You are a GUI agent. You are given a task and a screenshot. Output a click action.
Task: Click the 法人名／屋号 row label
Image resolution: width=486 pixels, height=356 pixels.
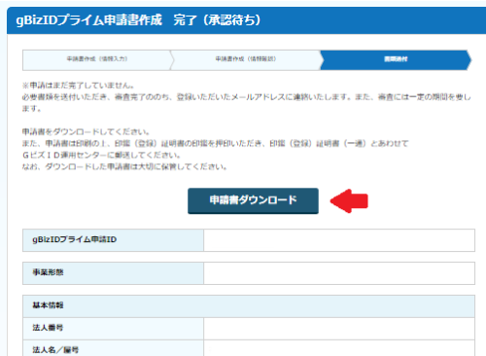tap(55, 350)
